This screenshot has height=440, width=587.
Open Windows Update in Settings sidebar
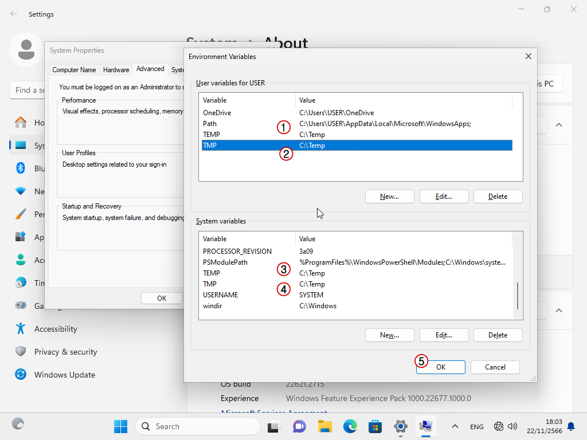[x=64, y=375]
